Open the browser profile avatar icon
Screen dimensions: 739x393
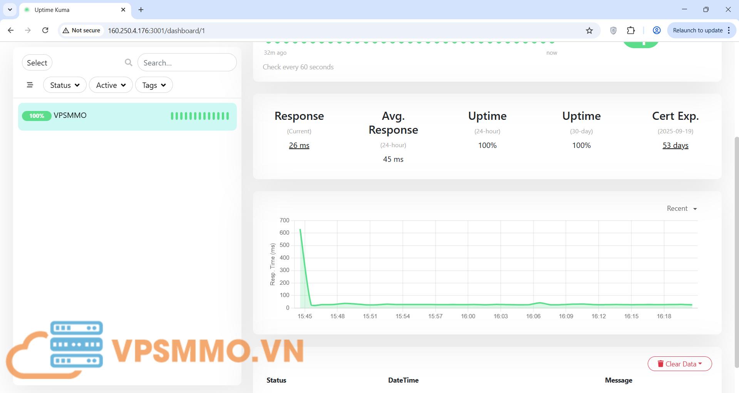pos(657,30)
